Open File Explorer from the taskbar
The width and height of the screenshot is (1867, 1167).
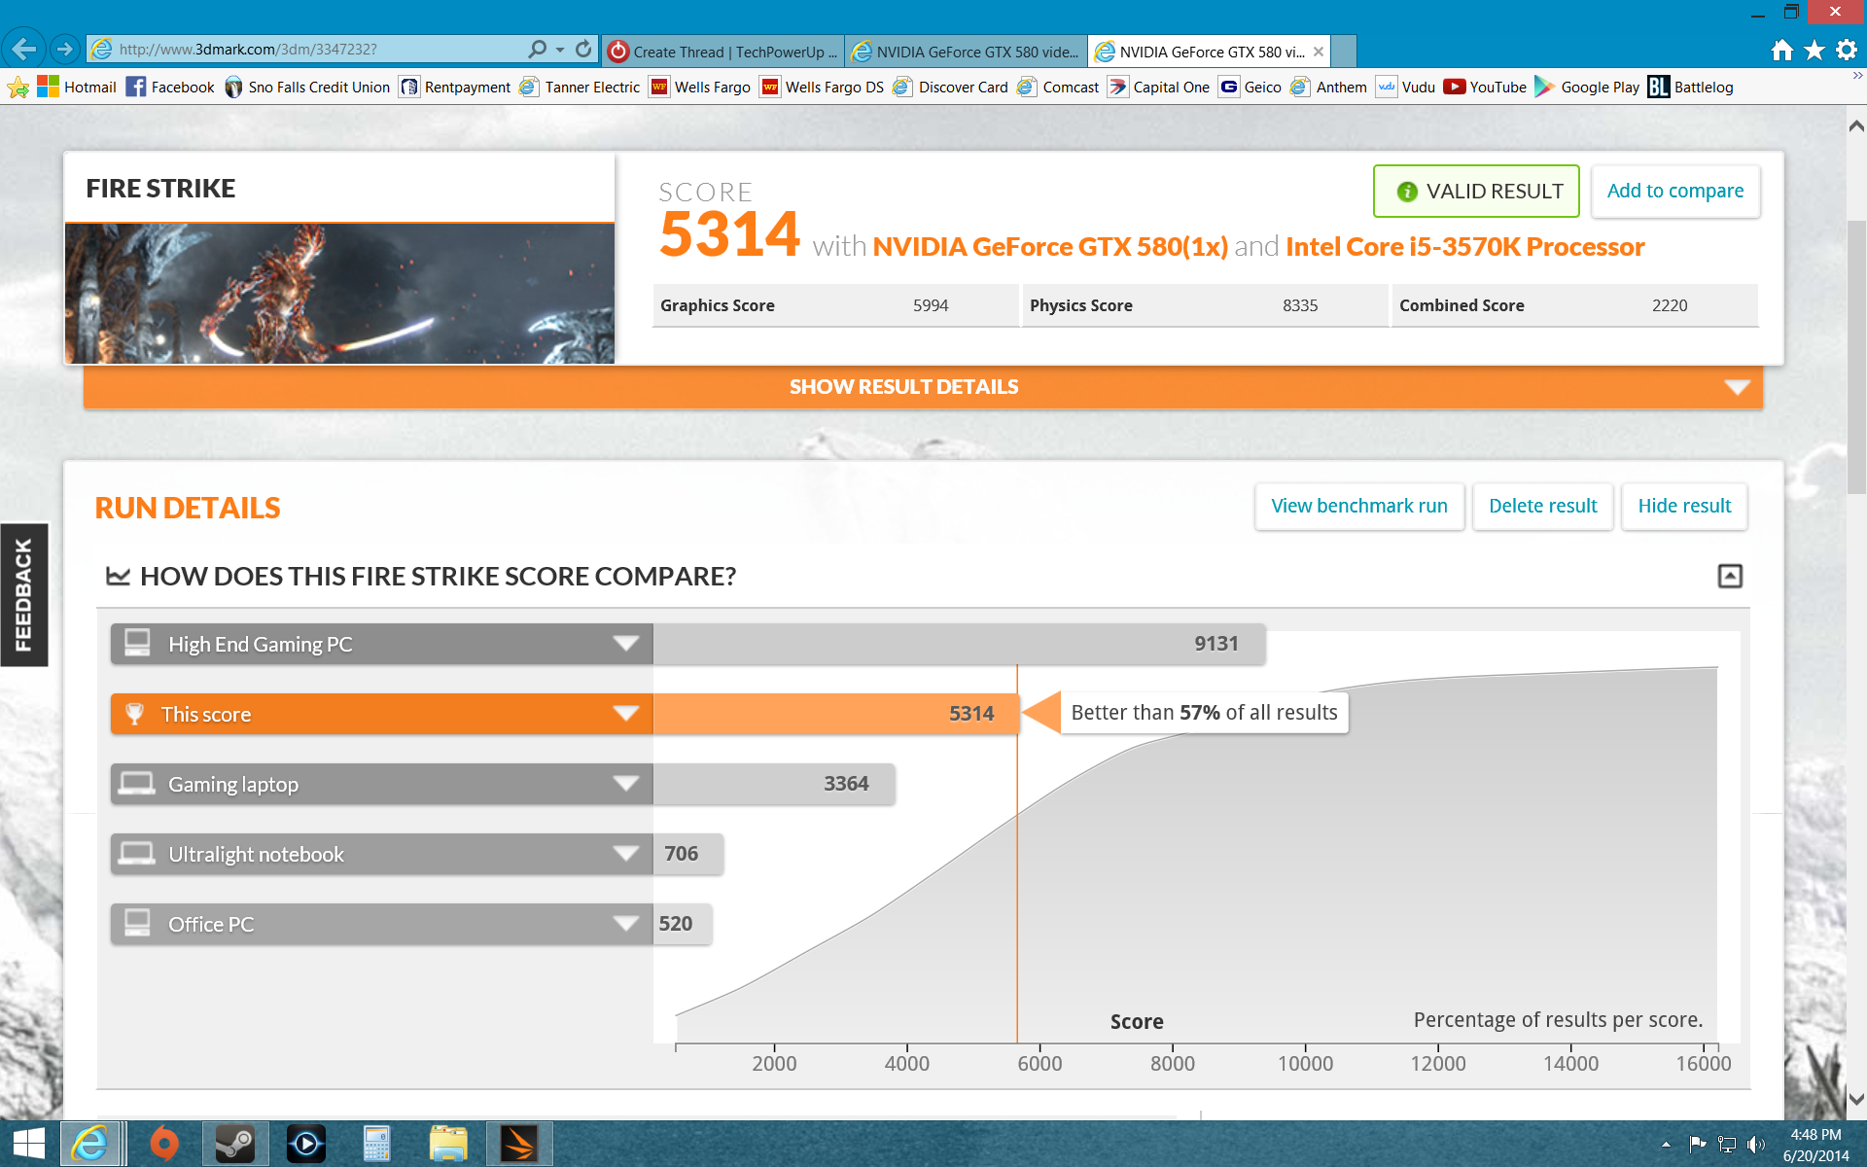(448, 1144)
